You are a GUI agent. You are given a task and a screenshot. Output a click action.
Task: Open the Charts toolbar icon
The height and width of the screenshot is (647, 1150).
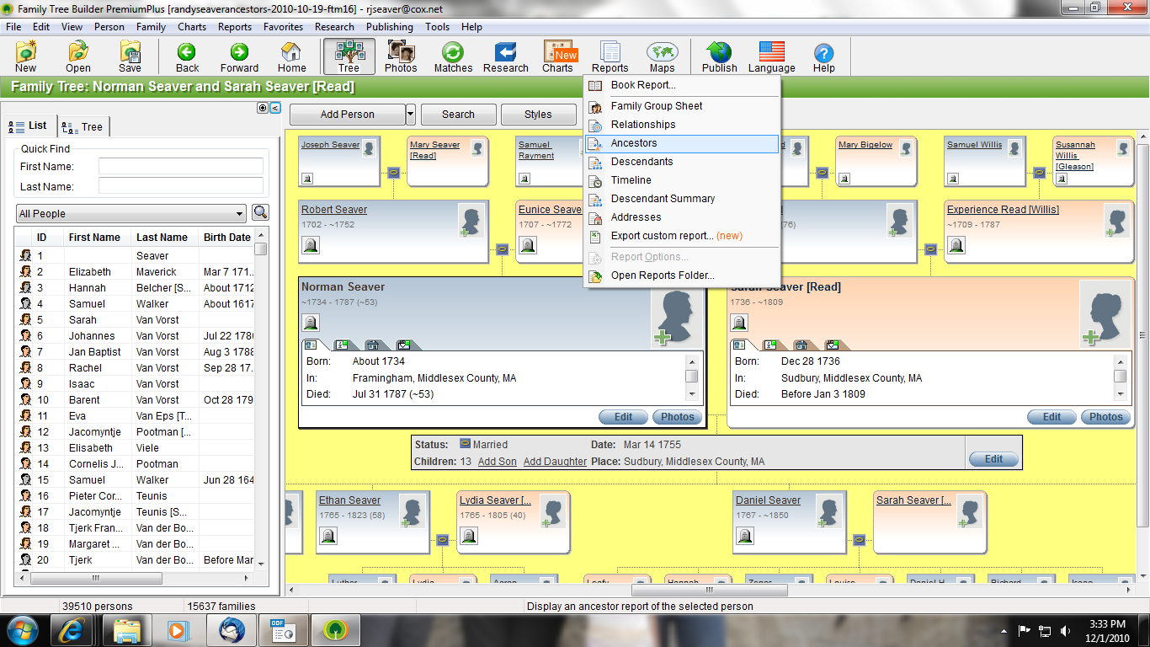point(557,56)
